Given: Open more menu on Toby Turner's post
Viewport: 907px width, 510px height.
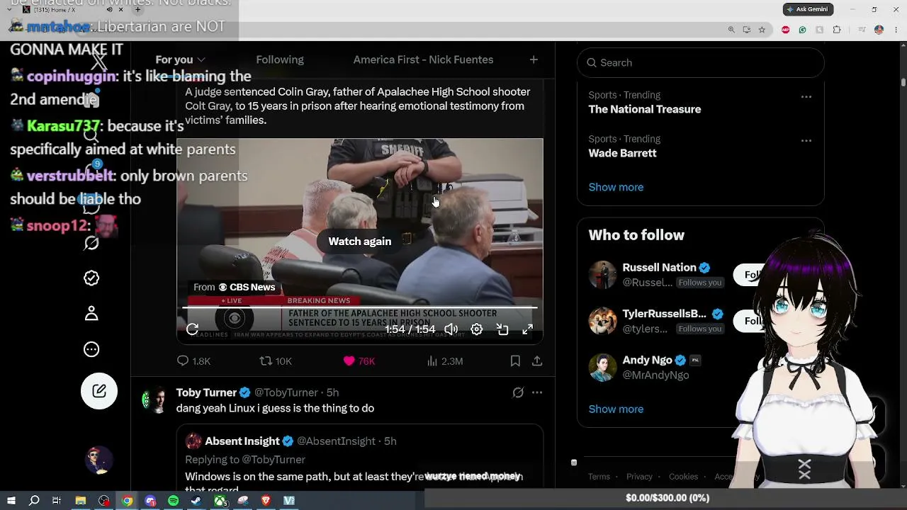Looking at the screenshot, I should [x=537, y=392].
